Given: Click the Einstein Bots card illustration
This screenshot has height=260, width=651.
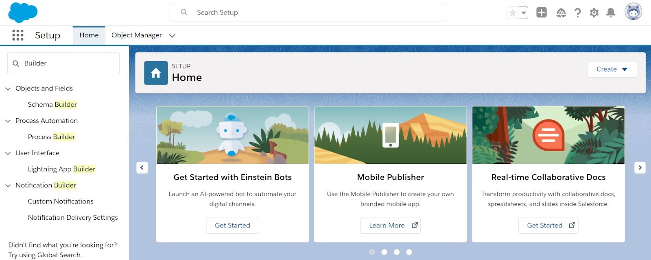Looking at the screenshot, I should pyautogui.click(x=232, y=135).
